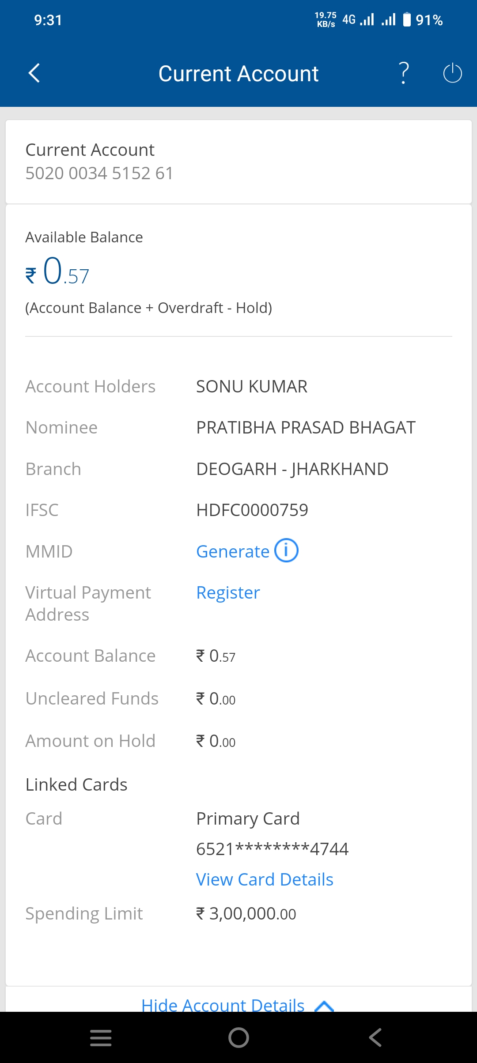Tap the Current Account header title
This screenshot has width=477, height=1063.
click(x=238, y=73)
